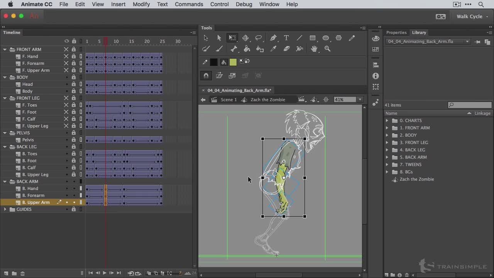This screenshot has width=494, height=278.
Task: Select the Pen tool
Action: coord(273,38)
